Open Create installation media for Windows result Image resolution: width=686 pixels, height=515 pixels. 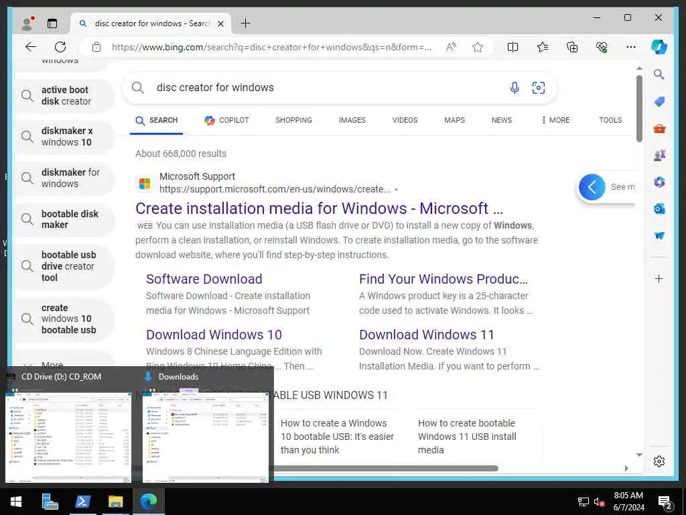tap(319, 209)
